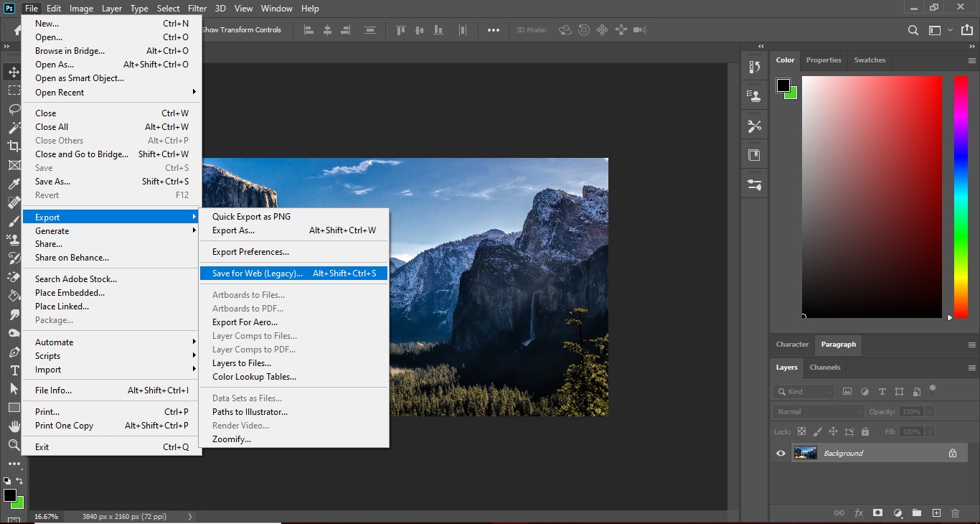
Task: Toggle lock transparent pixels icon
Action: coord(801,431)
